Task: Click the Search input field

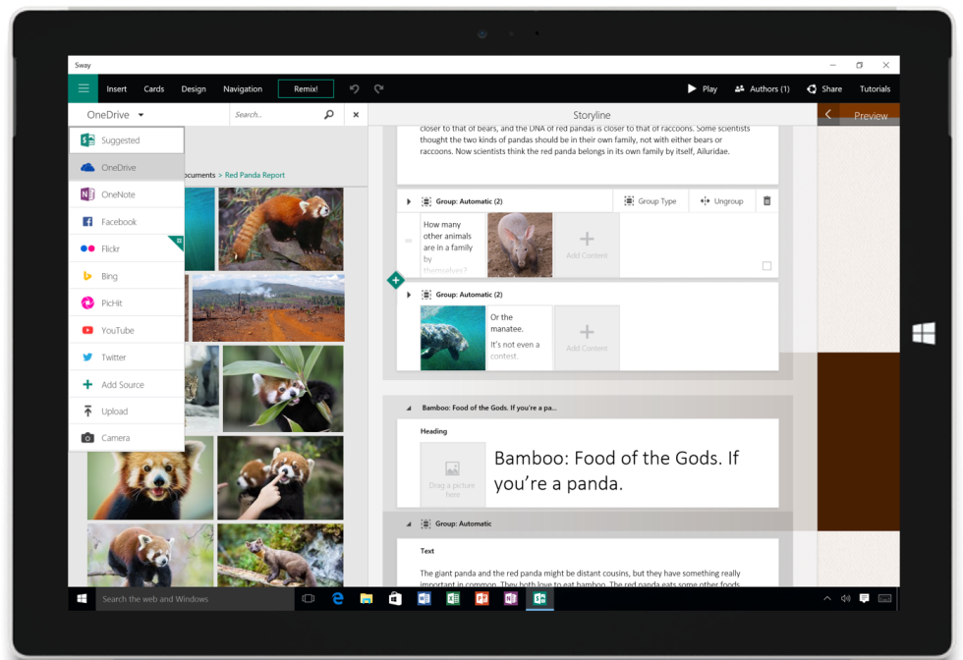Action: point(275,115)
